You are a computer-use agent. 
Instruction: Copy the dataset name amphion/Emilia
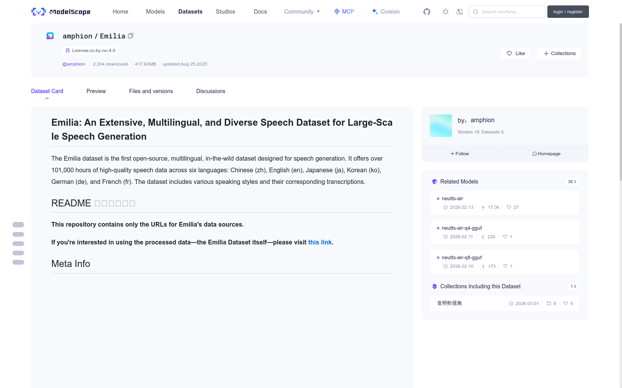pos(131,36)
